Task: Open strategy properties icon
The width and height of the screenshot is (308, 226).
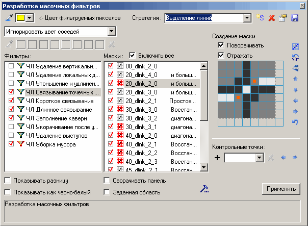Action: coord(283,18)
